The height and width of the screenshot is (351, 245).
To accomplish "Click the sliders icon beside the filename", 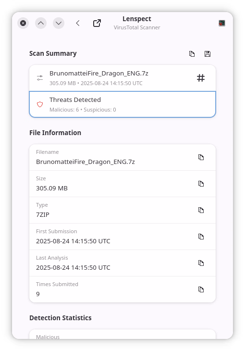I will [40, 78].
